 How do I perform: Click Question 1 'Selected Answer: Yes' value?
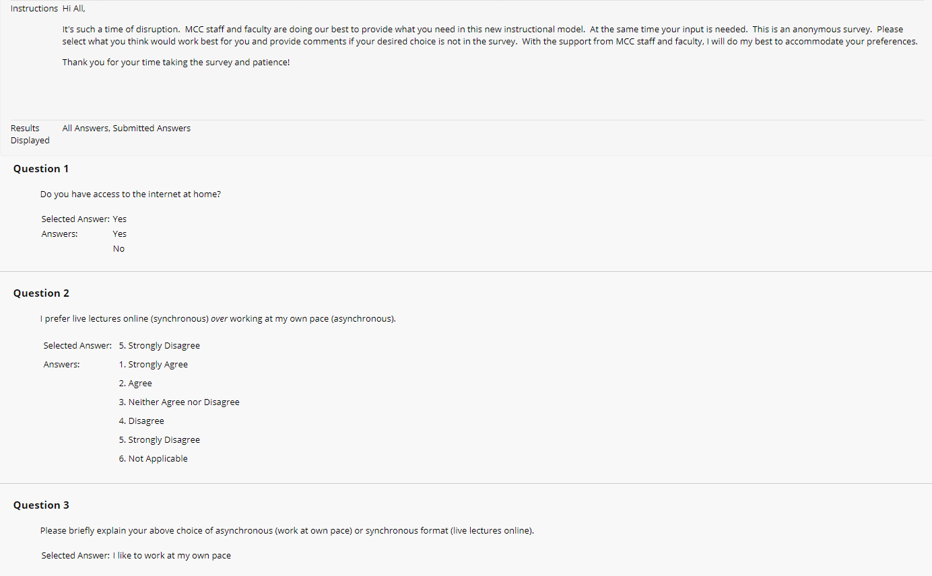[120, 219]
